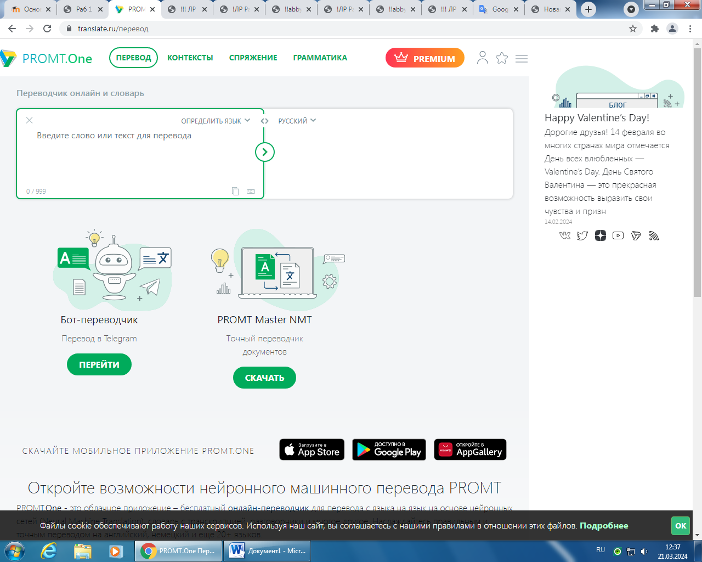Screen dimensions: 702x562
Task: Open Chrome three-dot menu
Action: coord(690,29)
